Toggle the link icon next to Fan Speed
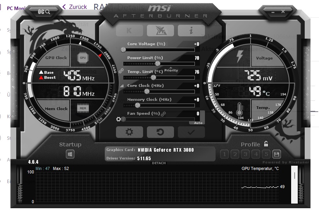Viewport: 319px width, 214px height. click(x=163, y=114)
